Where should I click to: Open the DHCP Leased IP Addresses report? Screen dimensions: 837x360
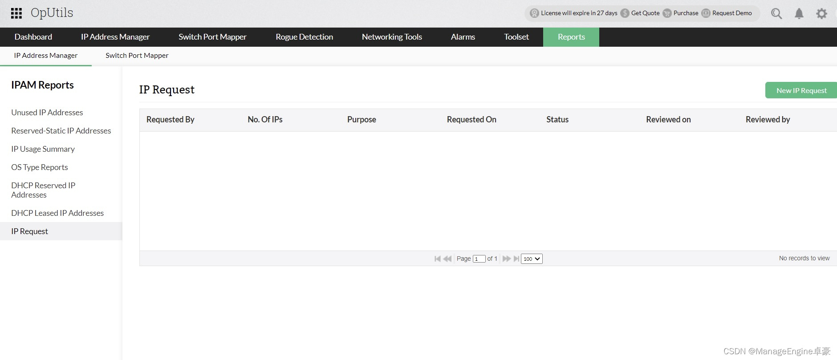[x=57, y=213]
